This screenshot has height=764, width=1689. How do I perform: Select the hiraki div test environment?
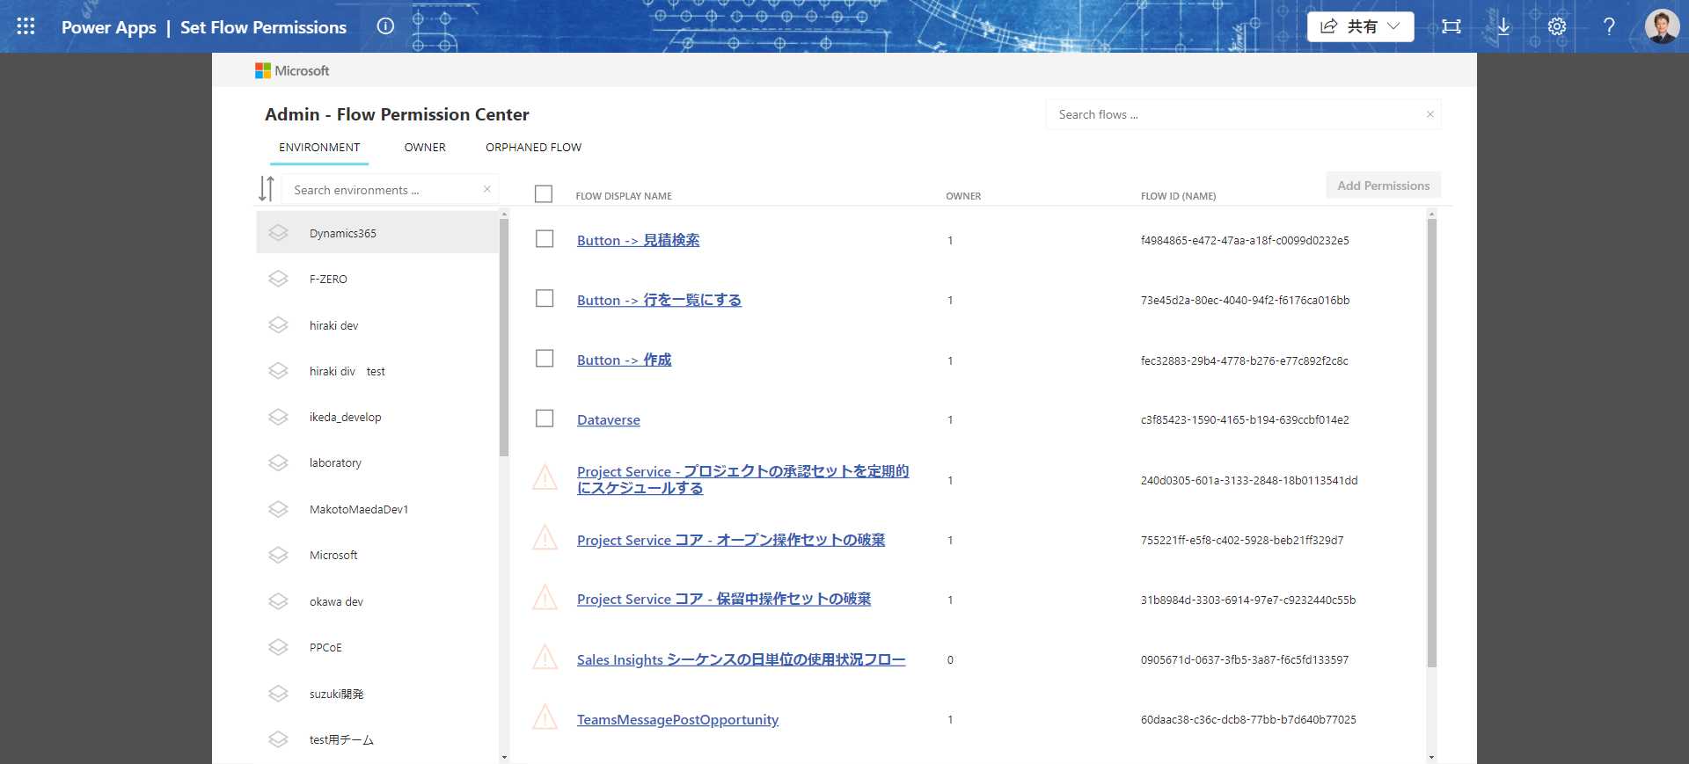click(x=377, y=371)
